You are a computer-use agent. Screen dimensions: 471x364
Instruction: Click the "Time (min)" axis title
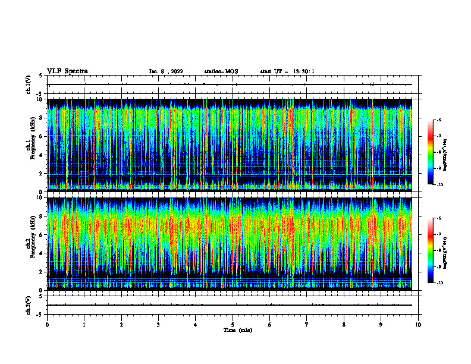238,330
